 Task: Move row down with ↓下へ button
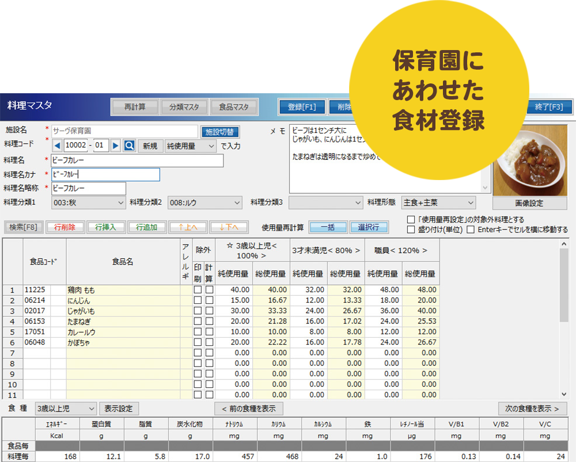click(x=229, y=227)
